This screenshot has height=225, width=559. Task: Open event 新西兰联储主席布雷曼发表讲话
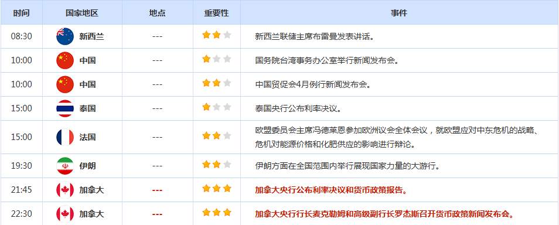[x=315, y=36]
